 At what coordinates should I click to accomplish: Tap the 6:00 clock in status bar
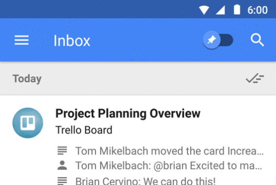257,10
